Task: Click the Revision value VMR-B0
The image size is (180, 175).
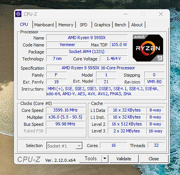Action: pos(154,82)
